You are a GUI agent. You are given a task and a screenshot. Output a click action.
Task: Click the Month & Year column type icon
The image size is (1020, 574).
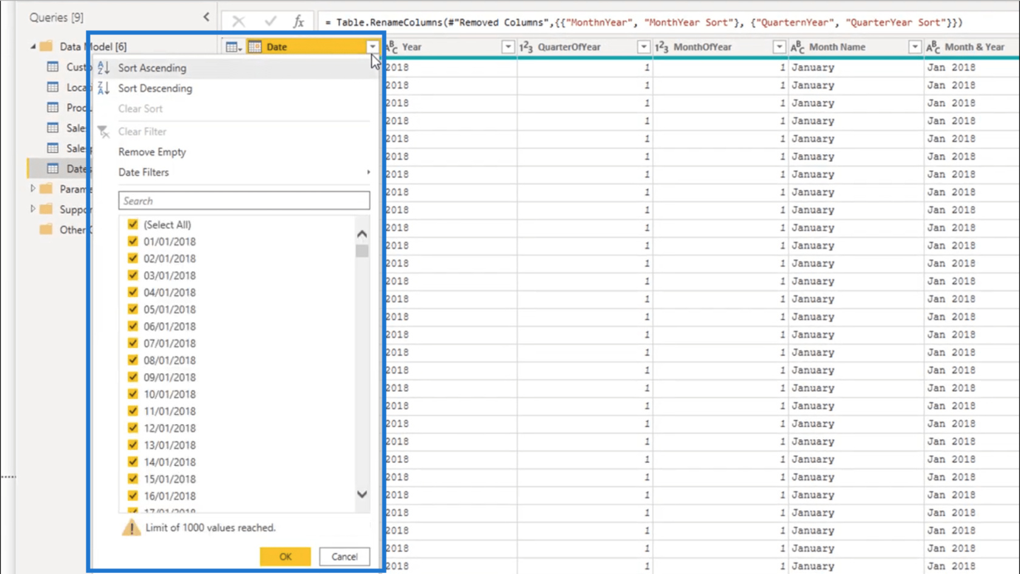click(933, 47)
